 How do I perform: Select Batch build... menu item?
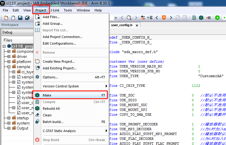pos(71,122)
